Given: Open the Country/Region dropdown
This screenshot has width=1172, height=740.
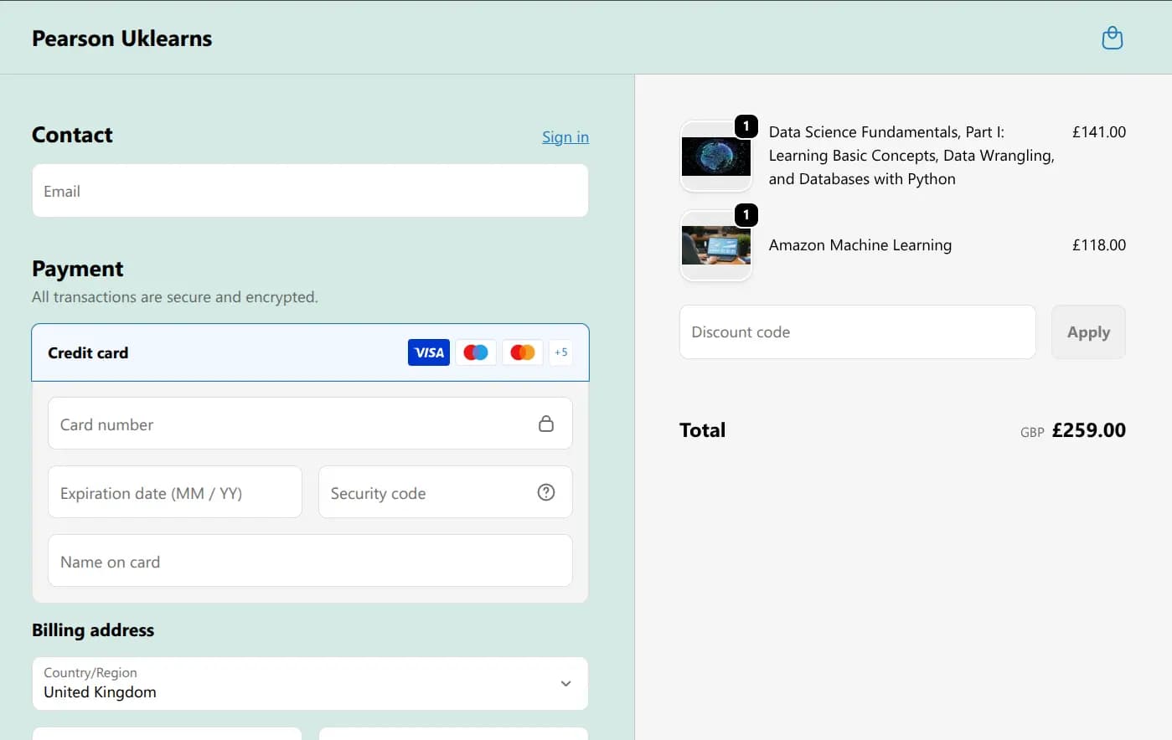Looking at the screenshot, I should [x=310, y=683].
